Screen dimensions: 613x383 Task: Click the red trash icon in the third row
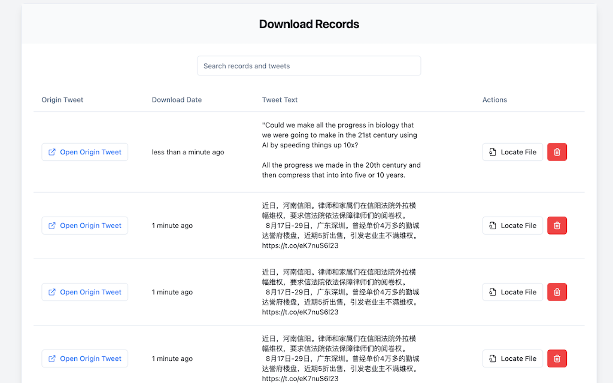coord(557,292)
